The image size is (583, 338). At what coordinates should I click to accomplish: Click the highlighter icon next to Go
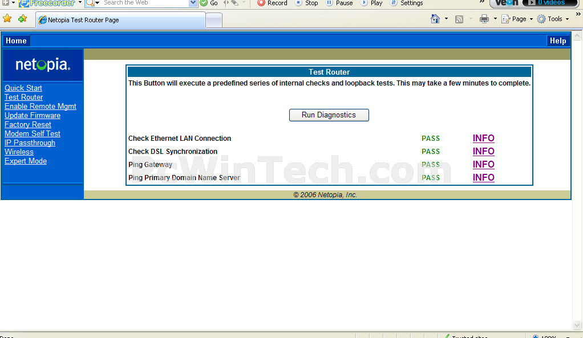click(x=234, y=3)
